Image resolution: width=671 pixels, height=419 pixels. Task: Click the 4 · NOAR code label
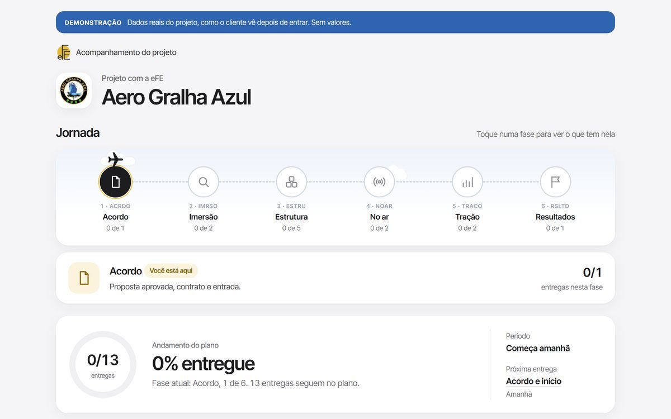coord(379,206)
